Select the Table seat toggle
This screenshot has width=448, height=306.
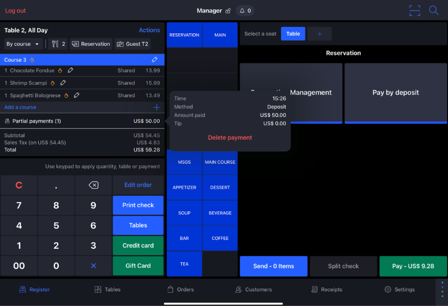[293, 34]
